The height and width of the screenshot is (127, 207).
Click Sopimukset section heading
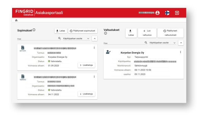pyautogui.click(x=24, y=30)
